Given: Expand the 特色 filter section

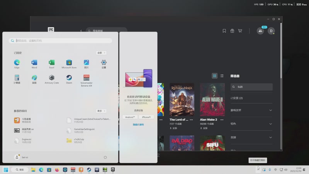Looking at the screenshot, I should pyautogui.click(x=251, y=124).
